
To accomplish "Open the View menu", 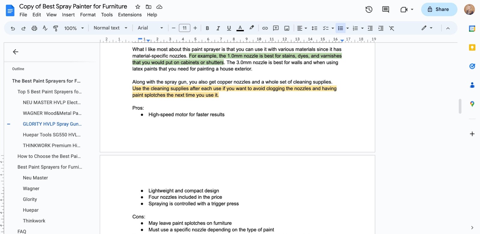I will (x=51, y=15).
